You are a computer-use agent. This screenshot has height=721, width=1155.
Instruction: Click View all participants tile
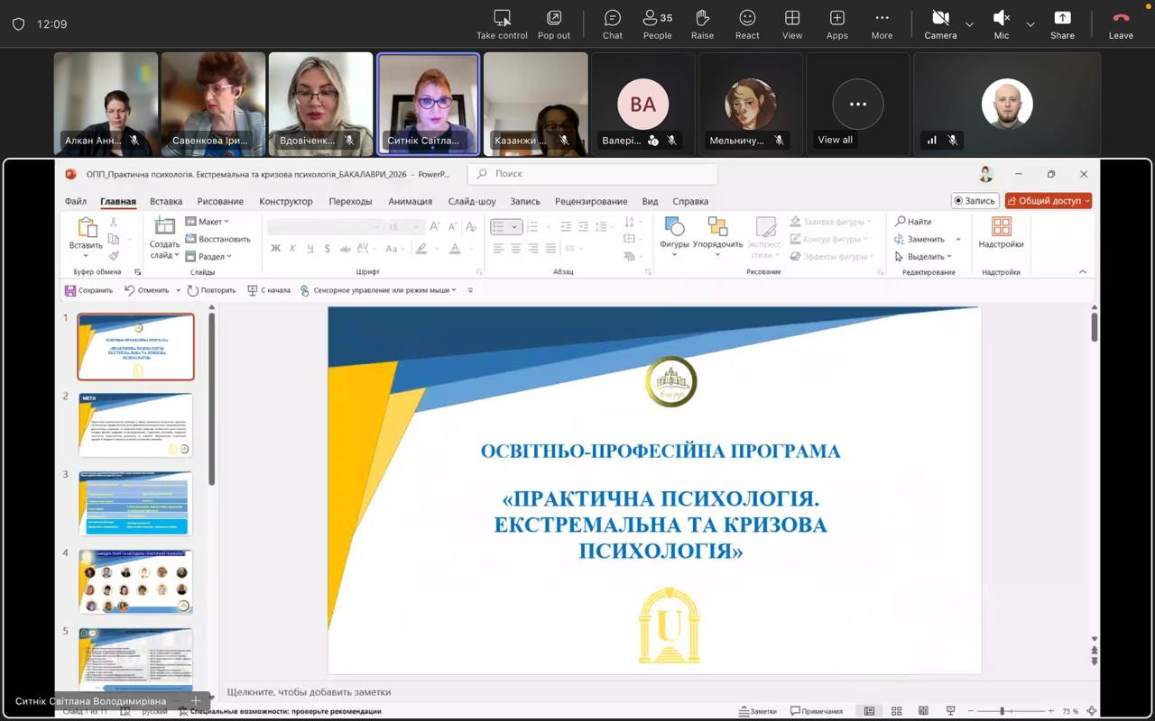857,105
